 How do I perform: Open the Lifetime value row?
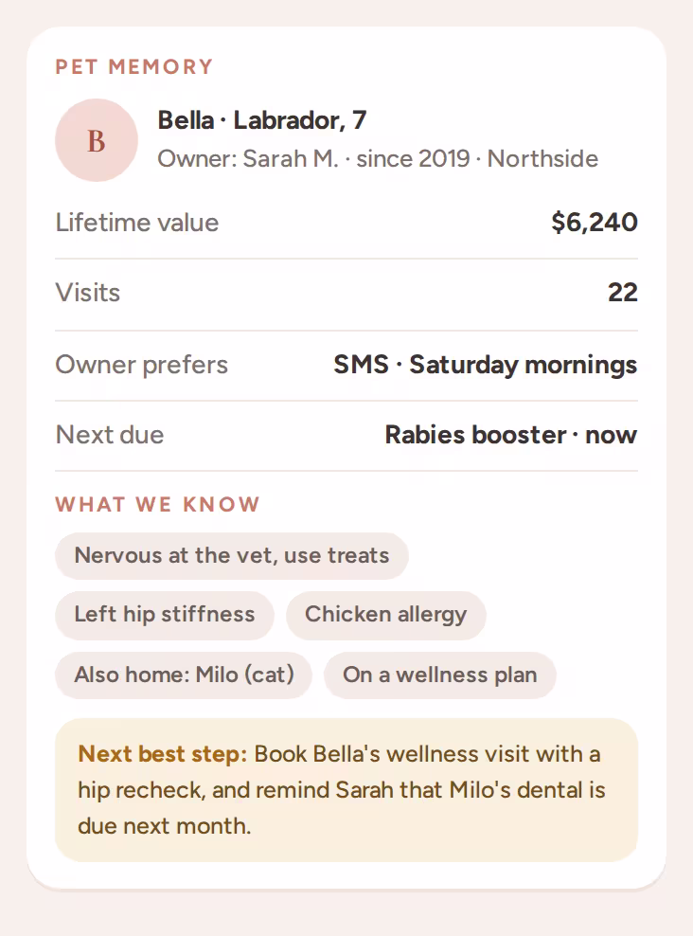(x=346, y=223)
